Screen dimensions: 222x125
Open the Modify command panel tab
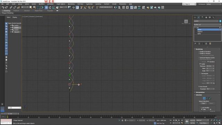point(199,17)
